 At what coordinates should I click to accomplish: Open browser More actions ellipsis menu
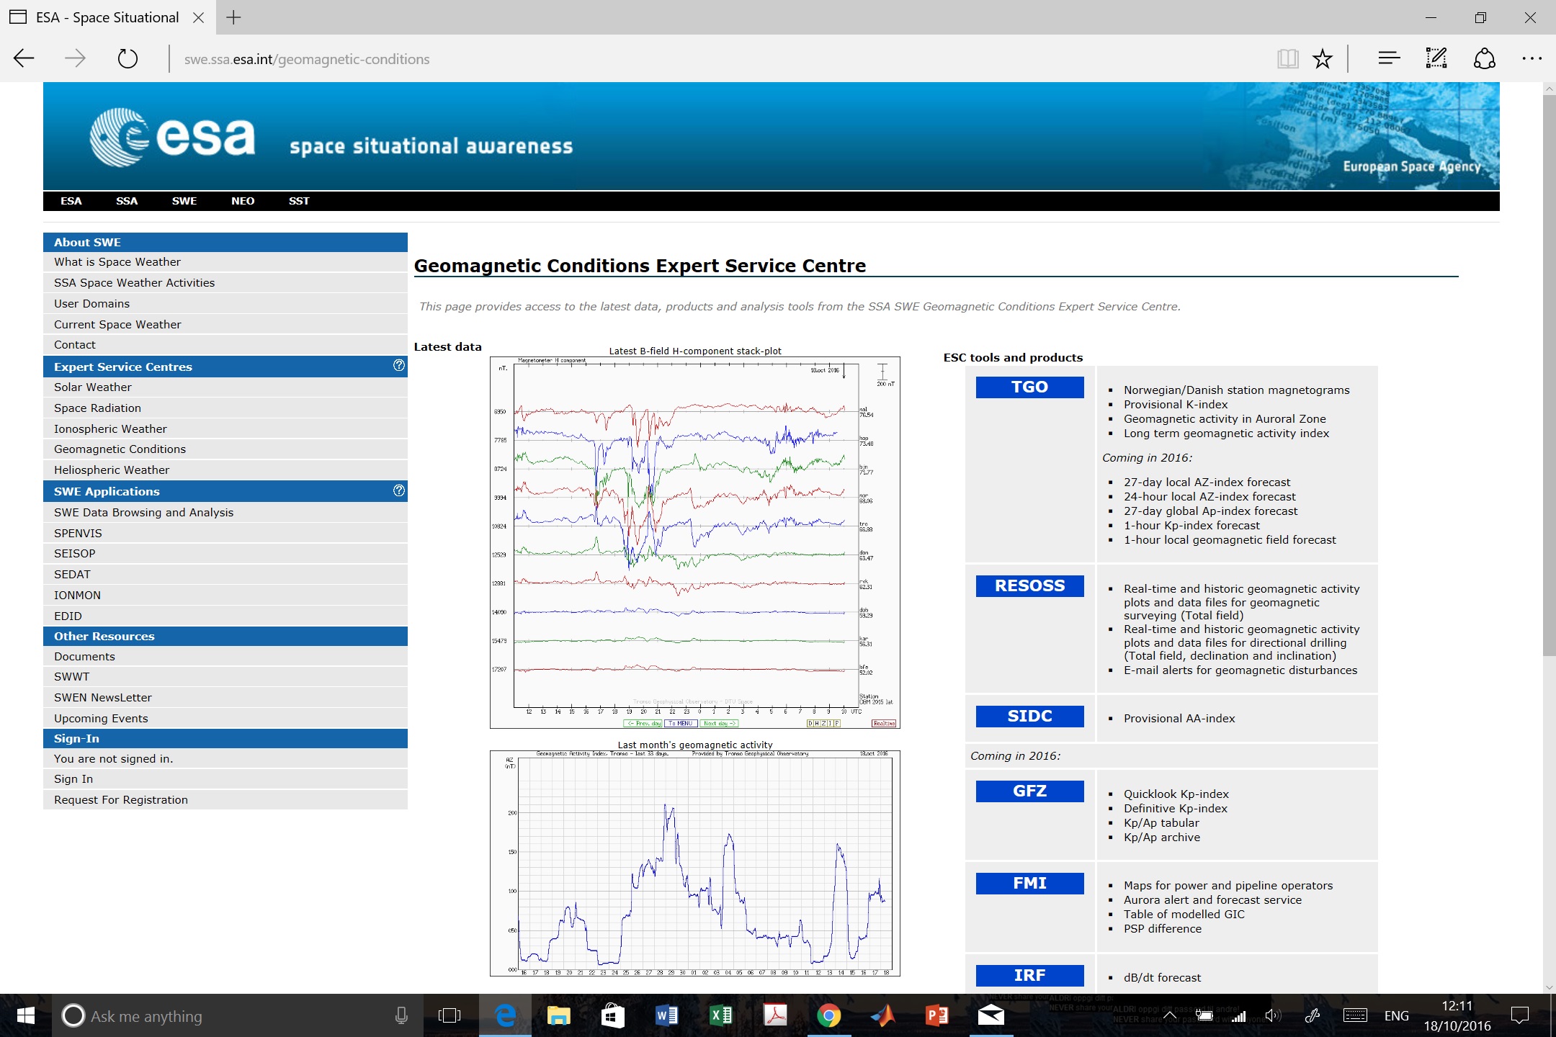tap(1532, 59)
